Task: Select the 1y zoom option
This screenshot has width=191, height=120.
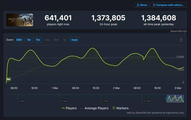Action: pos(65,40)
